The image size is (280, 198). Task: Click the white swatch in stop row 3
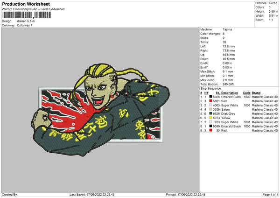210,105
